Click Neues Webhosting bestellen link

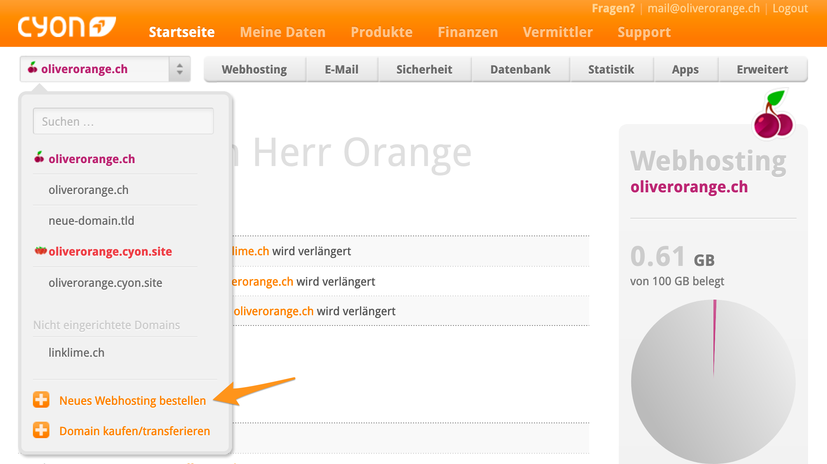click(x=132, y=401)
